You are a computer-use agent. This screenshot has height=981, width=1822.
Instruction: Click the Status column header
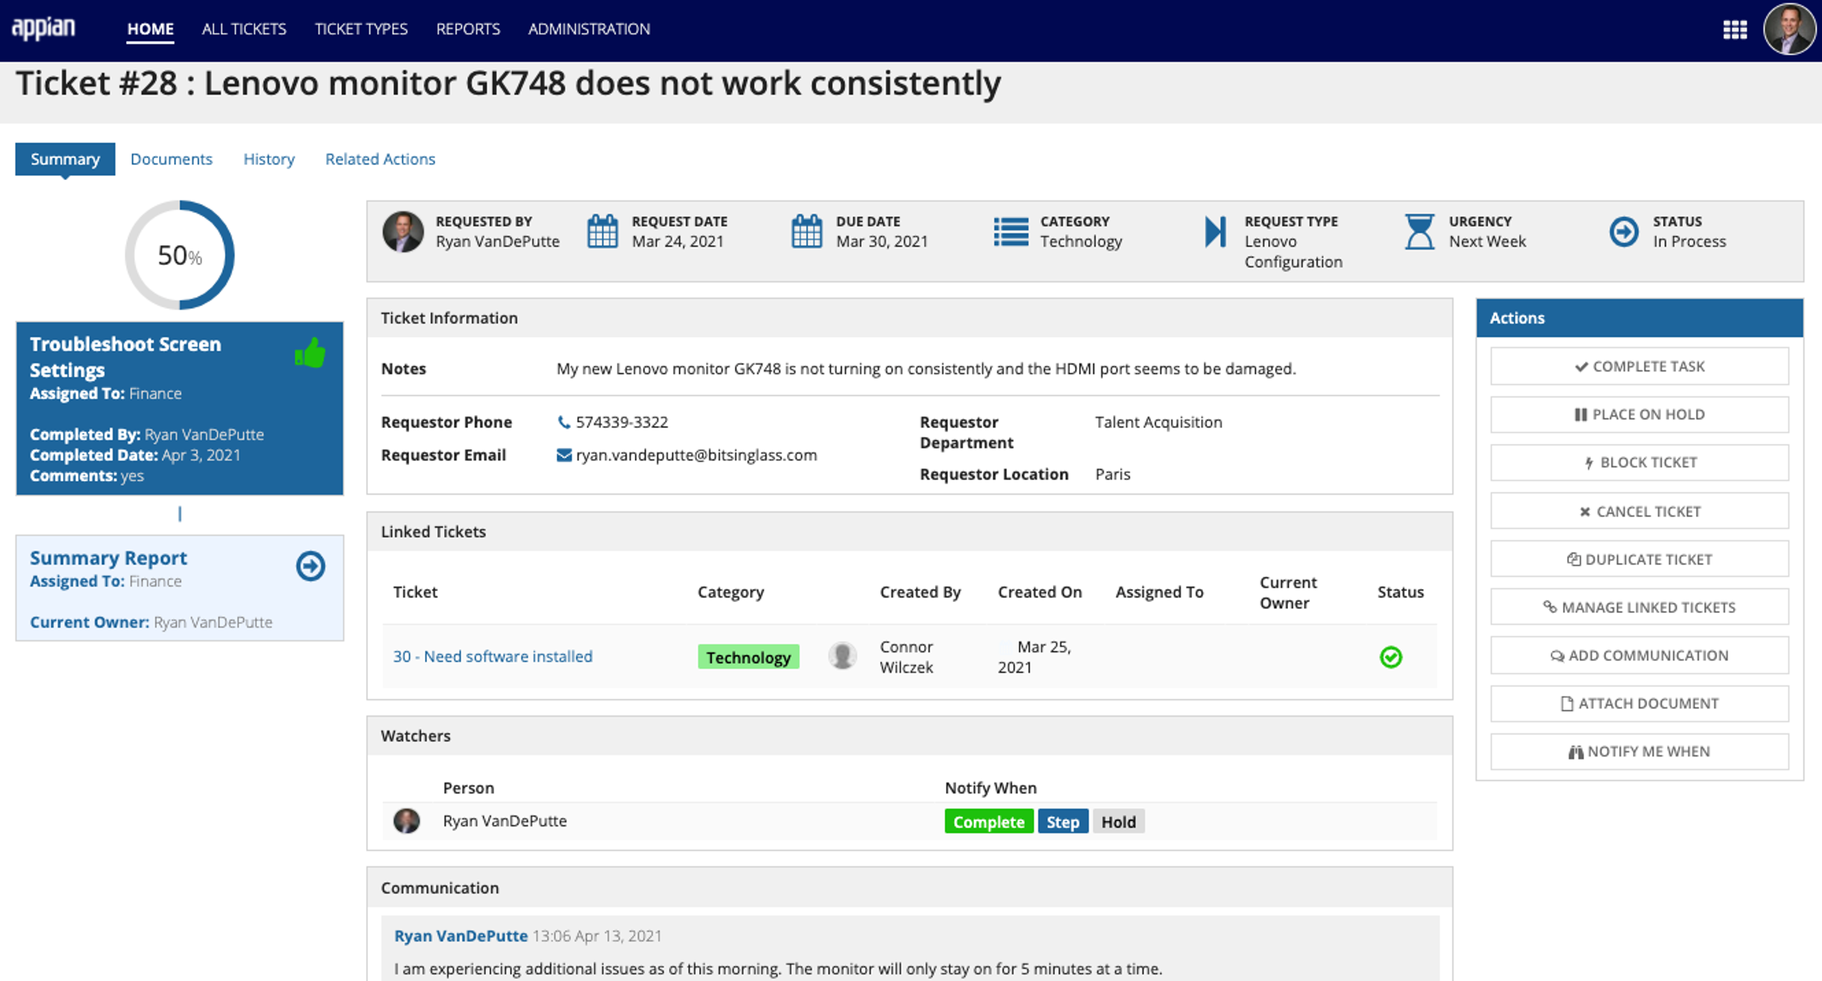tap(1401, 592)
